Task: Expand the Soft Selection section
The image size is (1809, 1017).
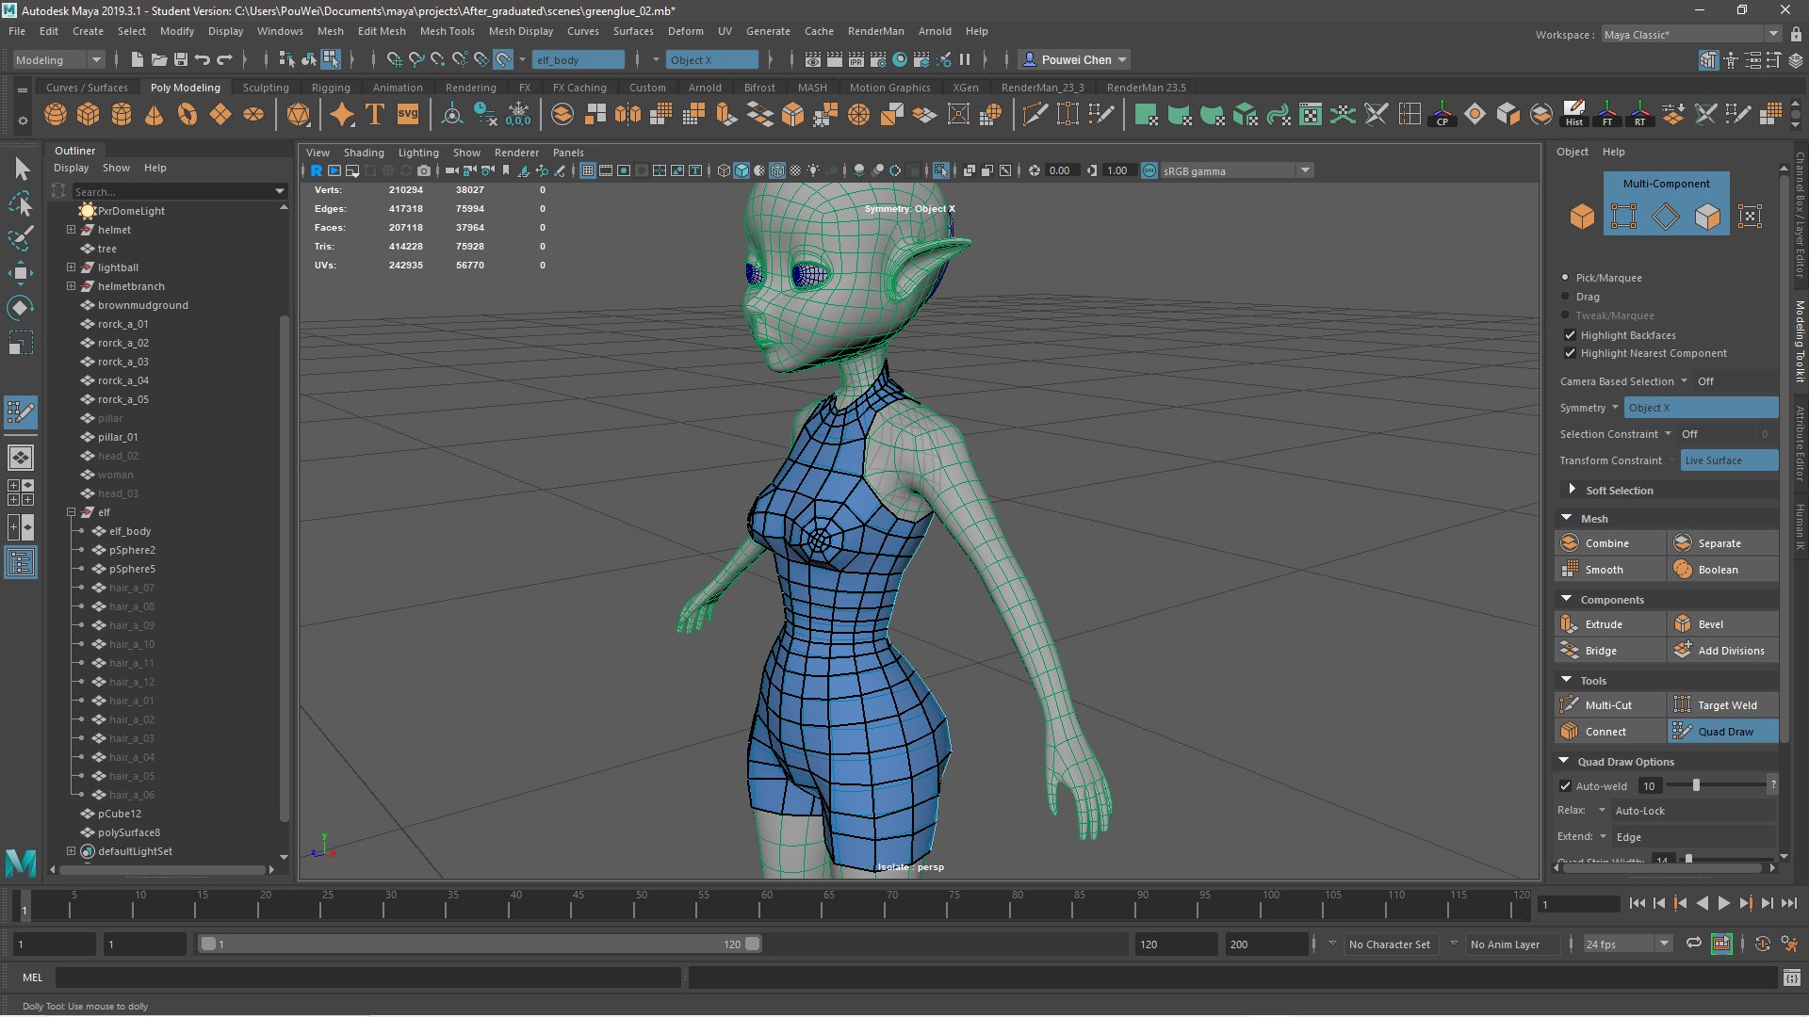Action: (x=1572, y=491)
